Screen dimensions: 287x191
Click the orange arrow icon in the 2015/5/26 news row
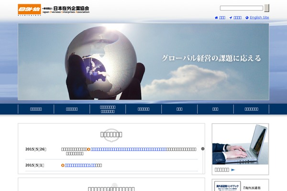88,149
